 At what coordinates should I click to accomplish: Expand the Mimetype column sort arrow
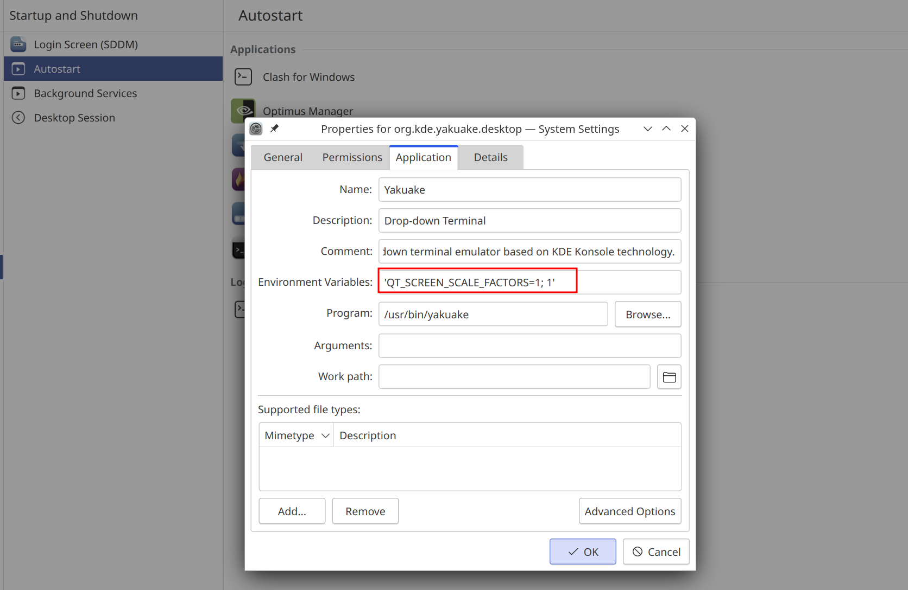click(x=325, y=435)
